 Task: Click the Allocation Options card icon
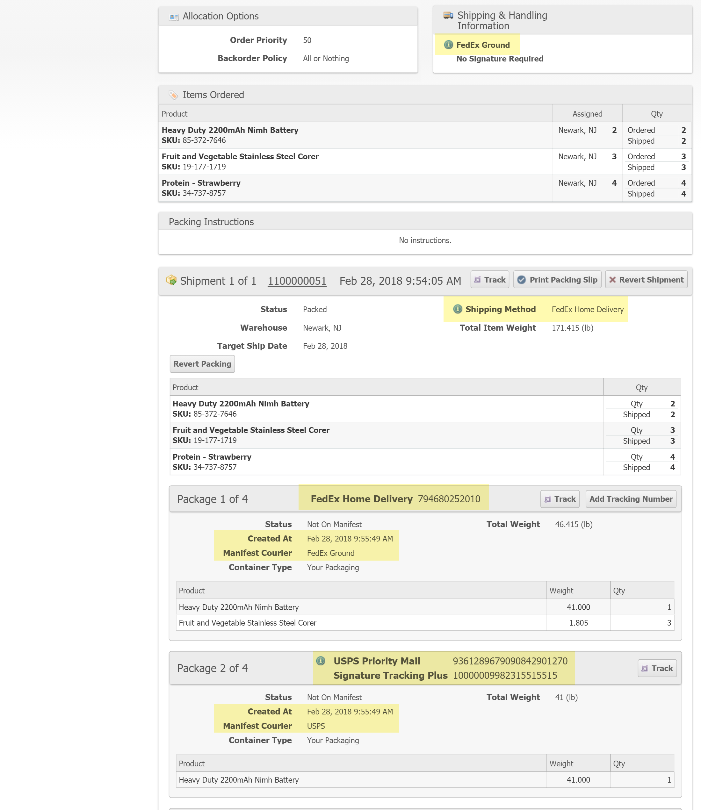(x=174, y=17)
